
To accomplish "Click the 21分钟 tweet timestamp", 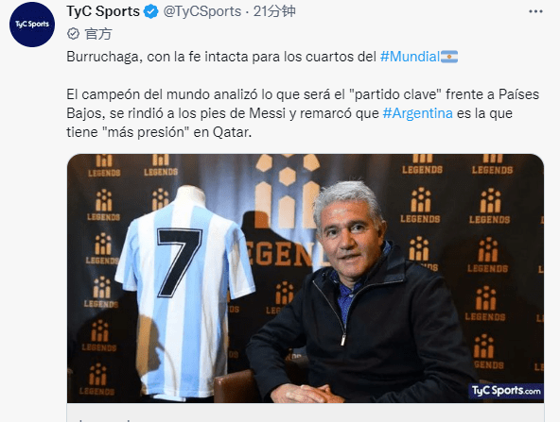I will [x=274, y=11].
